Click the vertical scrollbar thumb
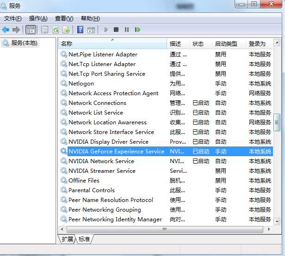This screenshot has width=285, height=256. click(277, 122)
